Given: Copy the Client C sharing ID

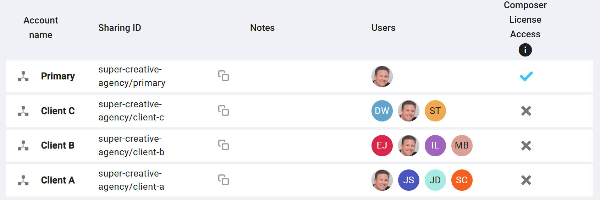Looking at the screenshot, I should coord(224,110).
